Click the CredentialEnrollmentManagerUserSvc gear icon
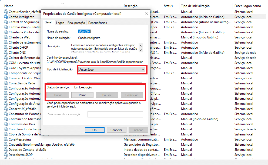Screen dimensions: 268x165 6,144
